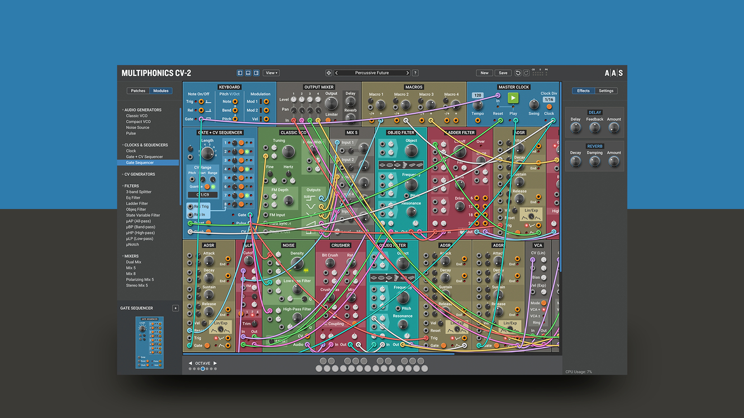
Task: Click the Classic VCO Tuning knob
Action: click(x=288, y=151)
